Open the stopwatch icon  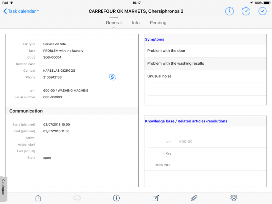pyautogui.click(x=246, y=11)
